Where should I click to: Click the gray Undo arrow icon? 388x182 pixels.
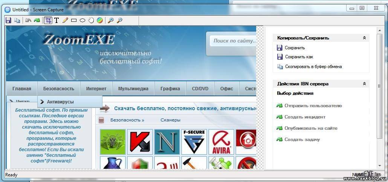click(28, 21)
